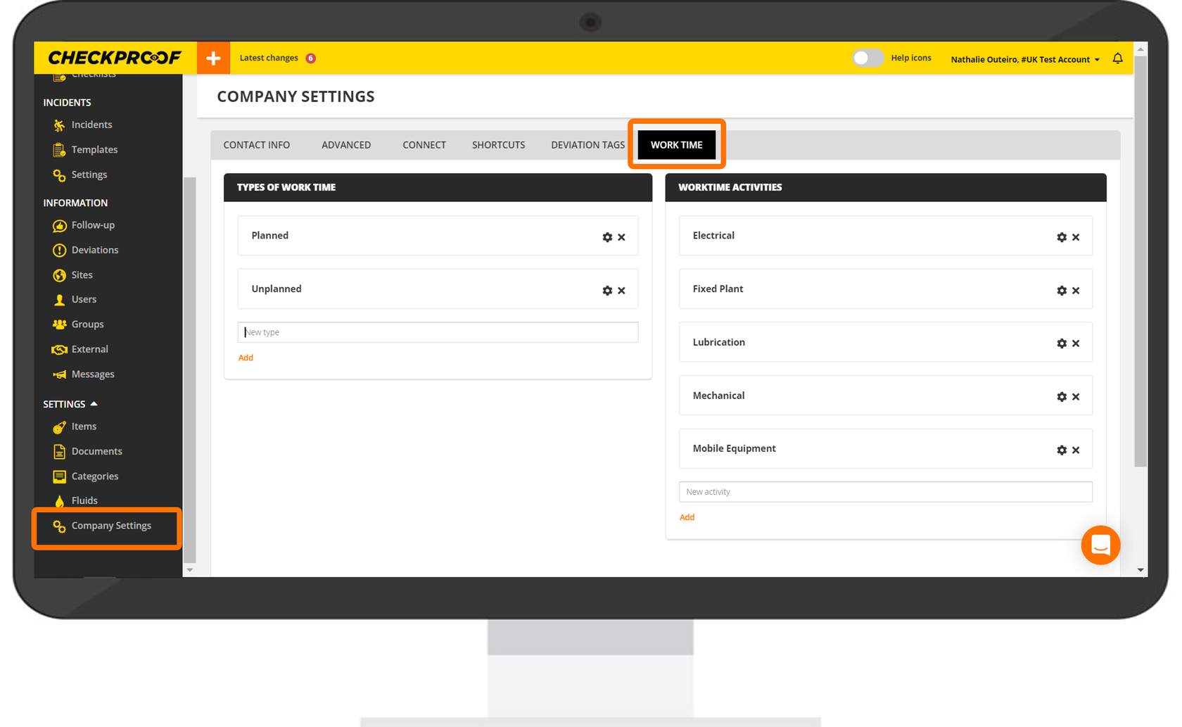Open gear settings for Mobile Equipment activity
Screen dimensions: 1182x727
click(1062, 450)
